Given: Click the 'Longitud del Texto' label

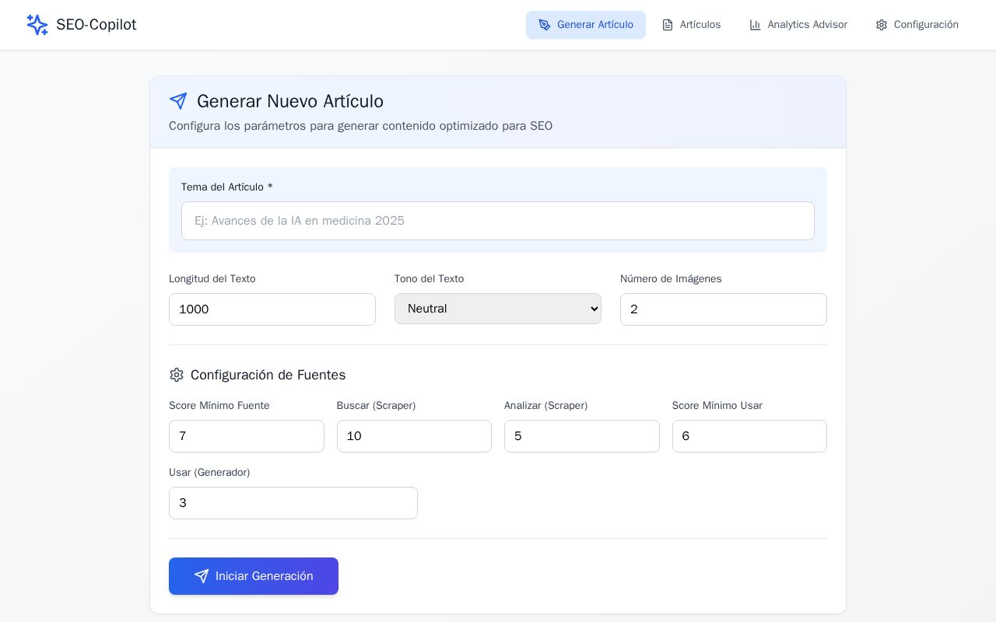Looking at the screenshot, I should tap(212, 279).
